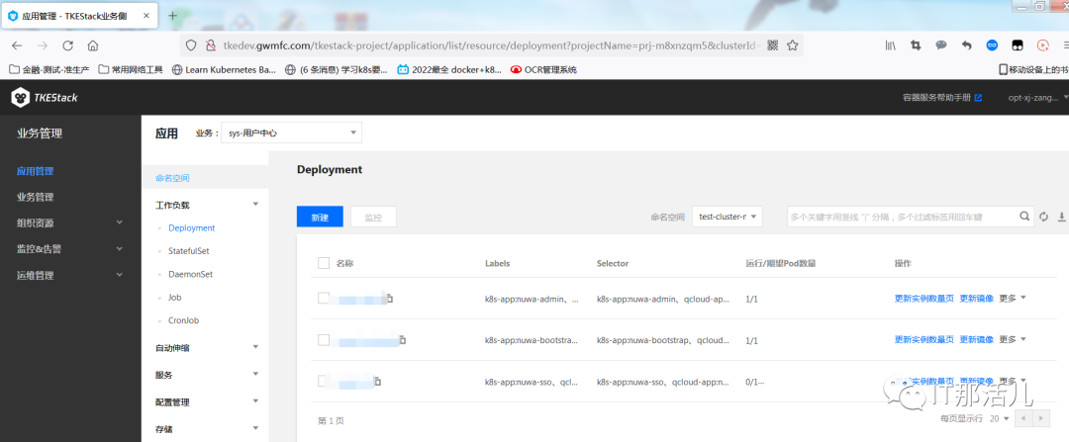Open a new browser tab with plus
This screenshot has height=442, width=1069.
172,15
